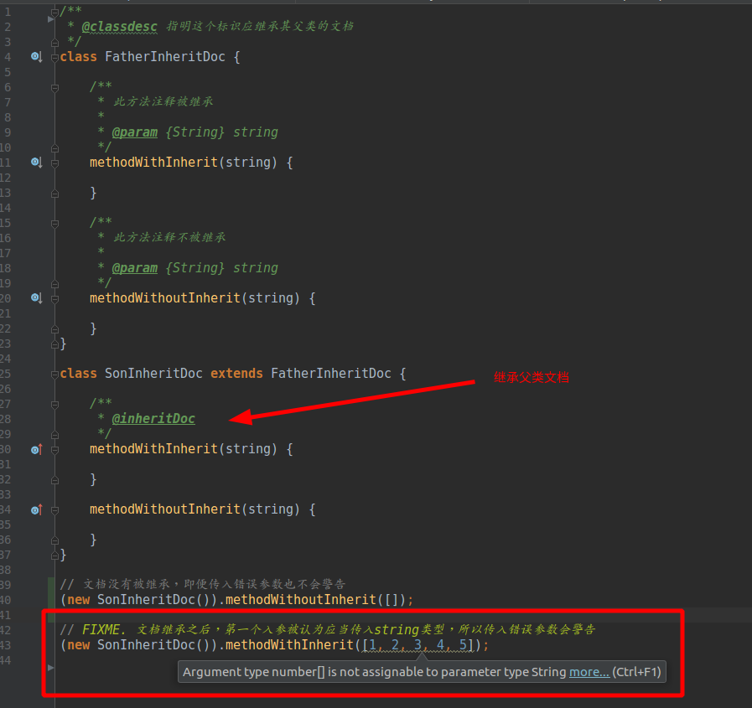Click {String} type in the line 9 doc
The image size is (752, 708).
pos(194,132)
